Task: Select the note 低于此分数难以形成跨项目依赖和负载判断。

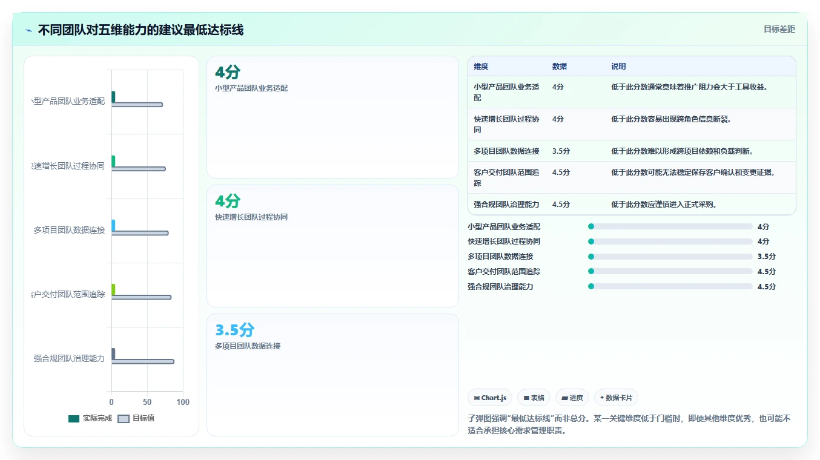Action: click(x=683, y=151)
